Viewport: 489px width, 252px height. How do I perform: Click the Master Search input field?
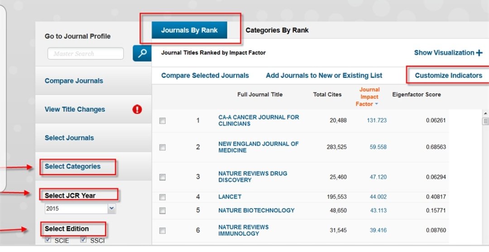click(86, 53)
